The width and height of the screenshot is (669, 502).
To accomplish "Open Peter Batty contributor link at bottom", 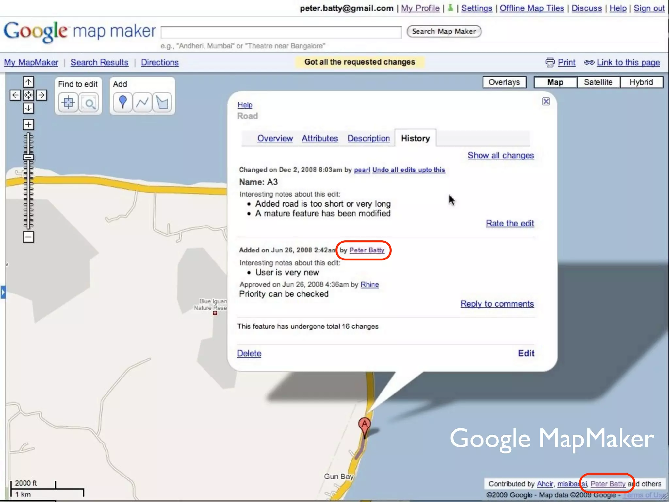I will pyautogui.click(x=608, y=484).
